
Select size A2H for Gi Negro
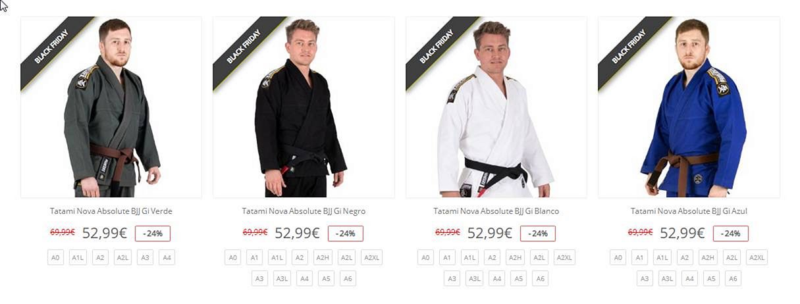click(x=323, y=257)
